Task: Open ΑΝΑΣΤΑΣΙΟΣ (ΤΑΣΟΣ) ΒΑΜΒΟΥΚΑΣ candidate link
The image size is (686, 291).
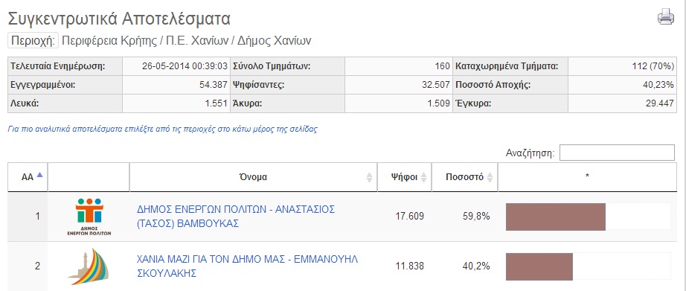Action: pos(236,216)
